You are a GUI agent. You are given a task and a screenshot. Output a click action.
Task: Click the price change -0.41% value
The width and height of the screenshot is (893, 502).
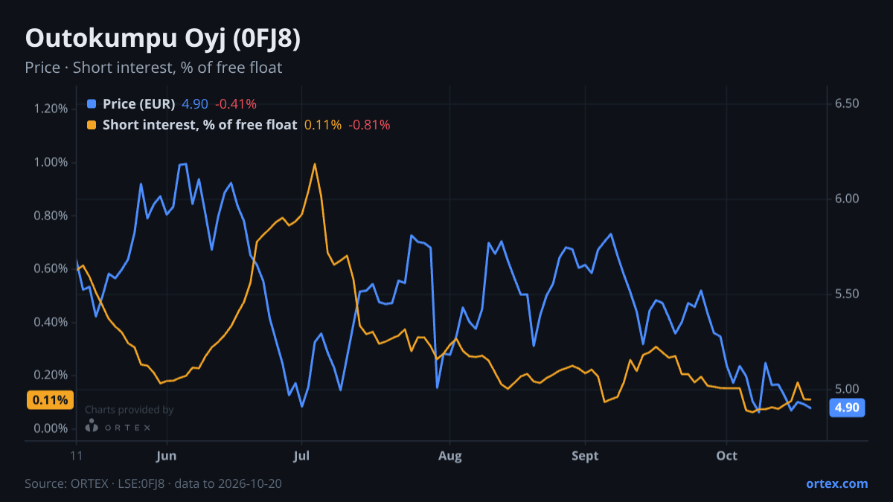(236, 104)
